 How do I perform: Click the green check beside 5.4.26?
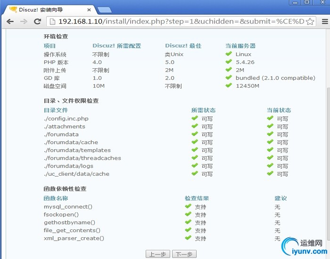coord(229,62)
